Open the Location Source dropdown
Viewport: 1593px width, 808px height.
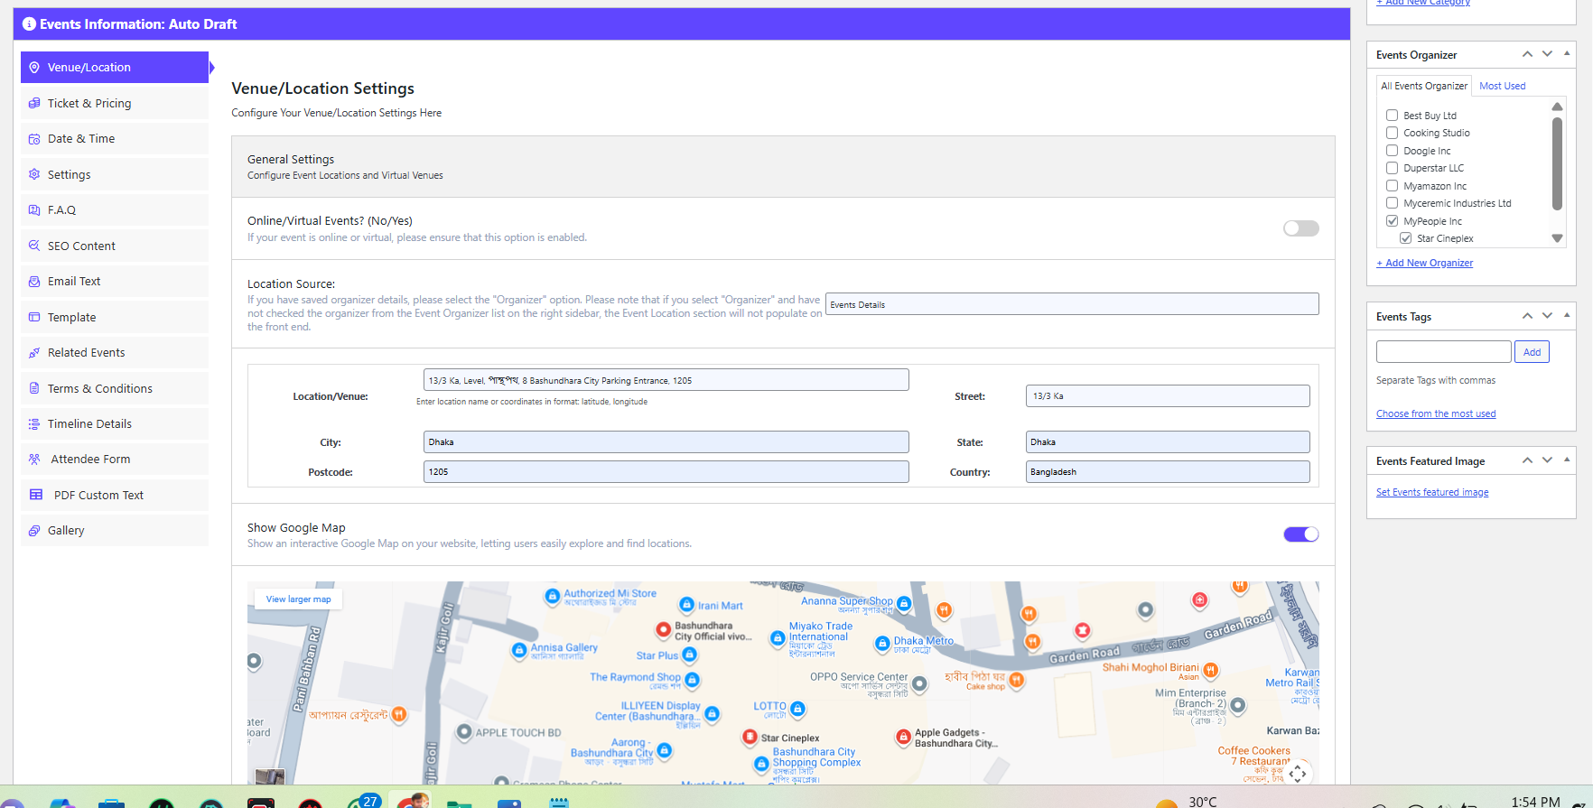tap(1071, 304)
